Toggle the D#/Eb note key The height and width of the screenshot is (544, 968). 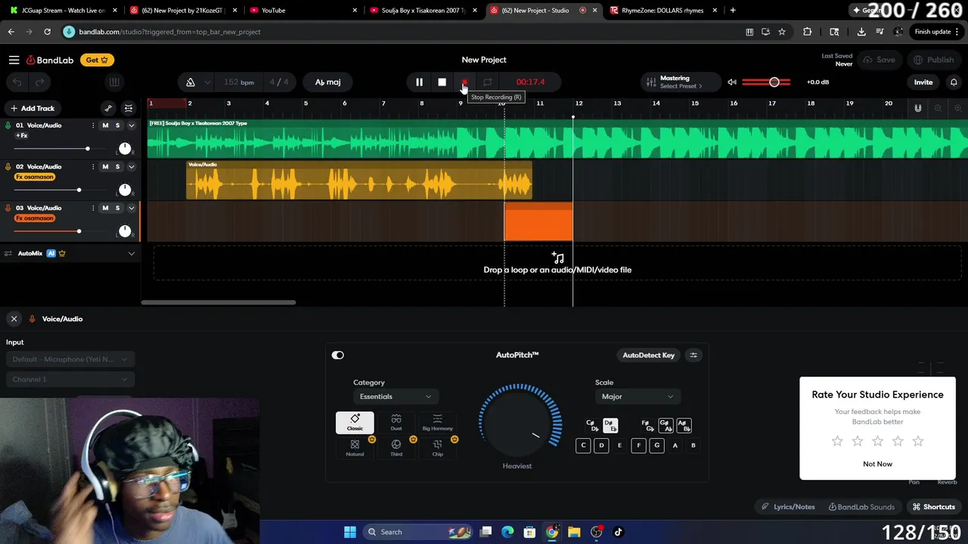click(610, 426)
